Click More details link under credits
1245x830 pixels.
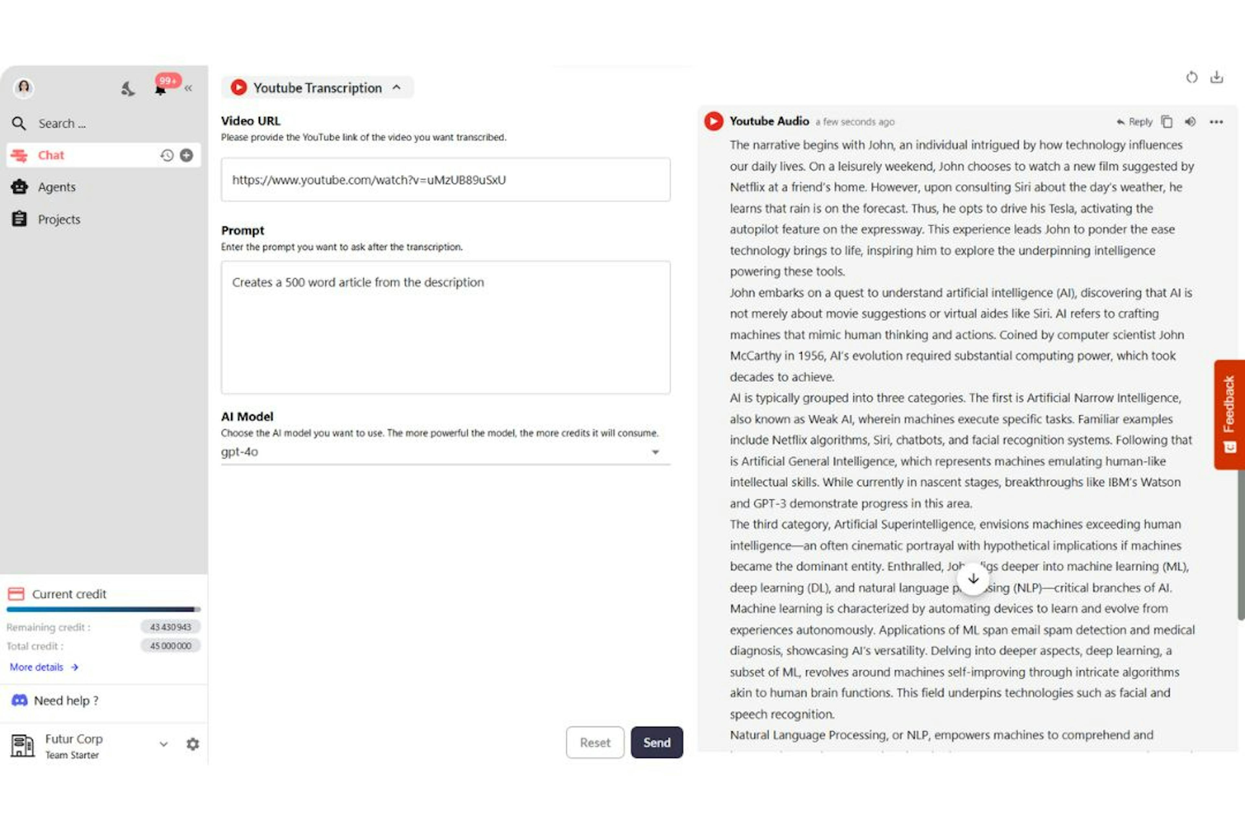click(x=43, y=666)
